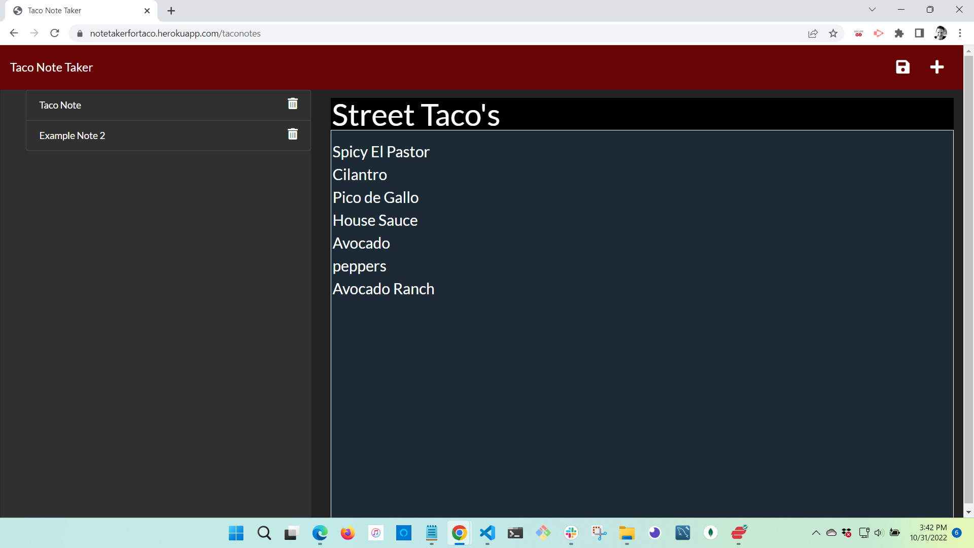Create a new taco note
Image resolution: width=974 pixels, height=548 pixels.
937,66
